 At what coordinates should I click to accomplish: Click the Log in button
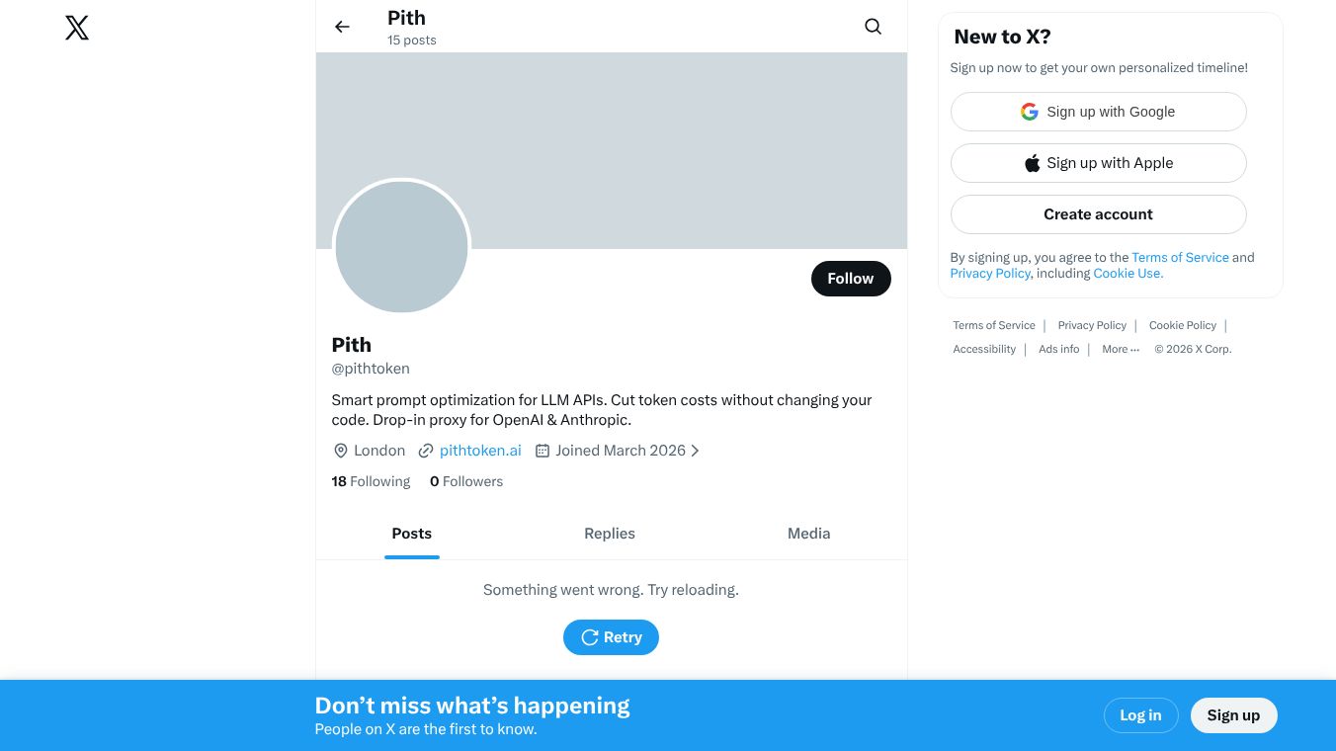[x=1140, y=715]
